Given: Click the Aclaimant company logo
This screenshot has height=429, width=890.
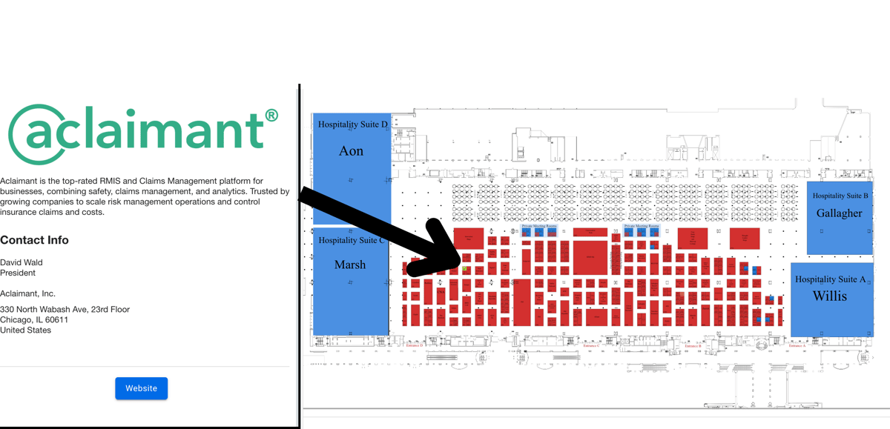Looking at the screenshot, I should (x=143, y=135).
